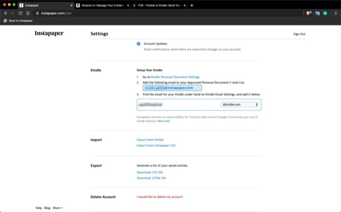
Task: Open Brave shields lion icon
Action: (308, 13)
